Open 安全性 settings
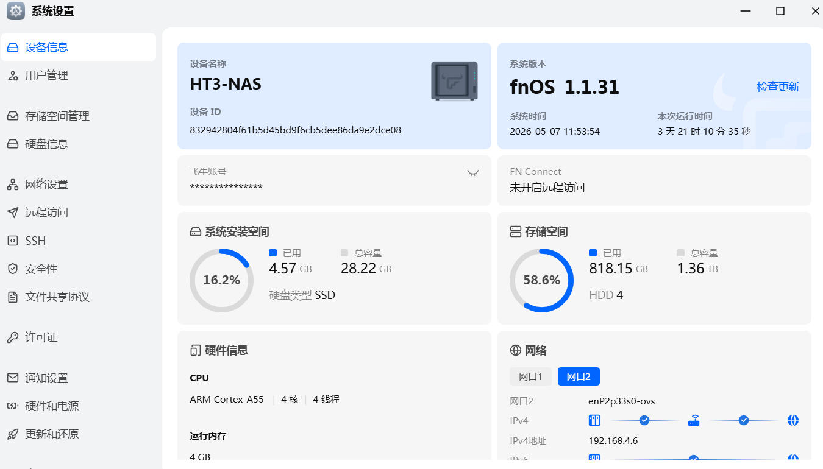This screenshot has width=823, height=469. (78, 269)
